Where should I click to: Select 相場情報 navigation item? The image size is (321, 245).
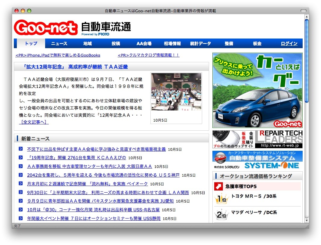click(172, 43)
